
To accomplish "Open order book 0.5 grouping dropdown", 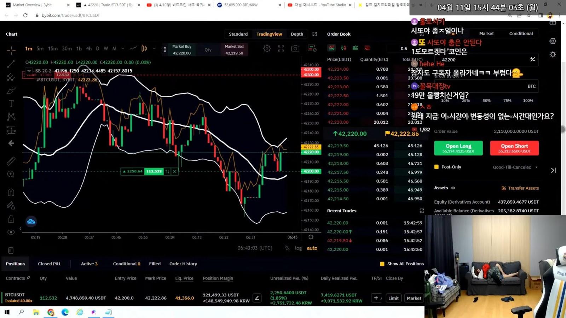I will (404, 48).
